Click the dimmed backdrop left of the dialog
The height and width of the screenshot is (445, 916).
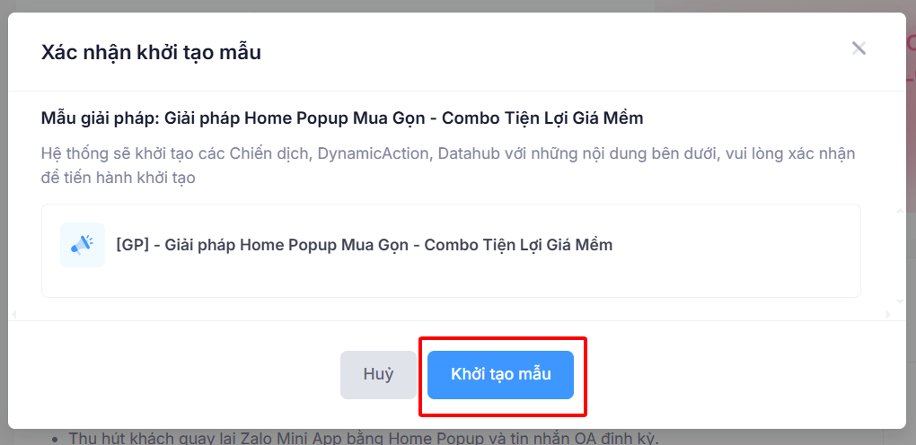[4, 224]
